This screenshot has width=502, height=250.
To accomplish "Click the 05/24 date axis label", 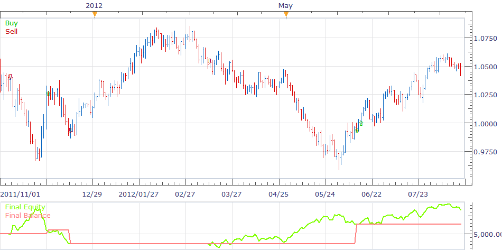I will [x=325, y=195].
